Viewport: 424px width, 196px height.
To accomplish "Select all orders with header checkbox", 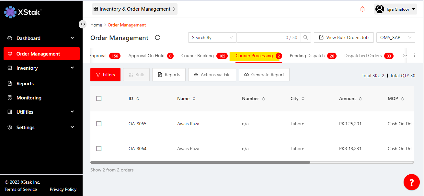I will pyautogui.click(x=99, y=98).
